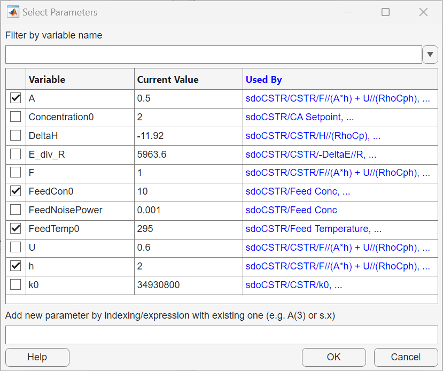Select the k0 parameter checkbox
The image size is (443, 371).
pyautogui.click(x=16, y=285)
